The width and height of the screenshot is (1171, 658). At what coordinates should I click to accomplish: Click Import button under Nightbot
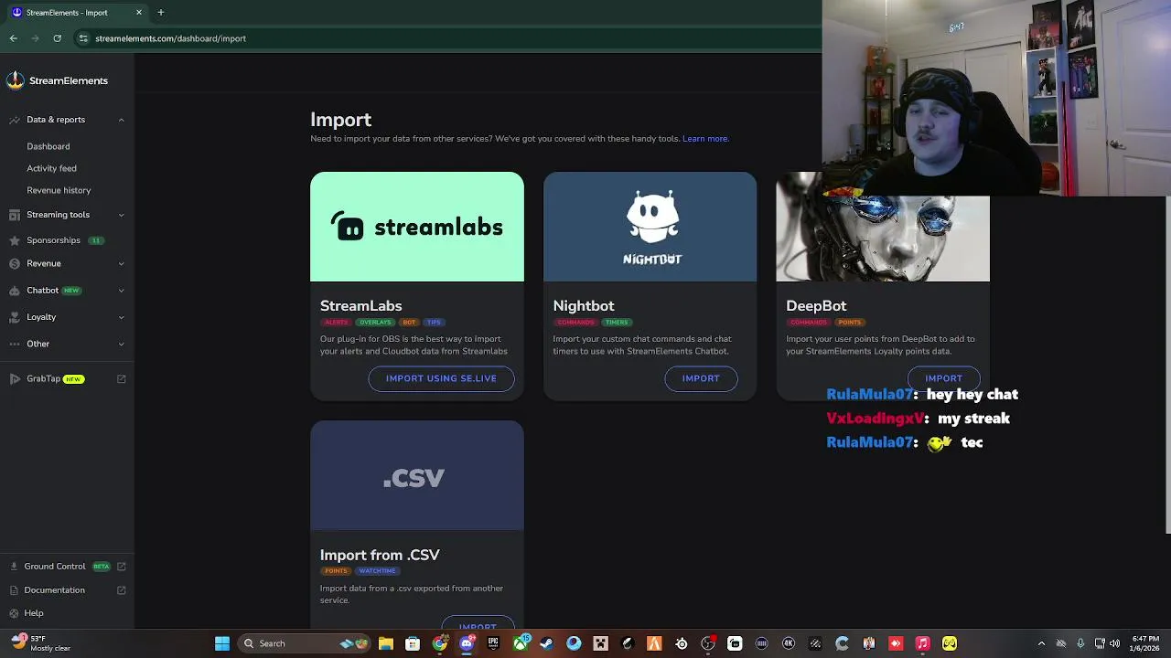click(x=701, y=378)
